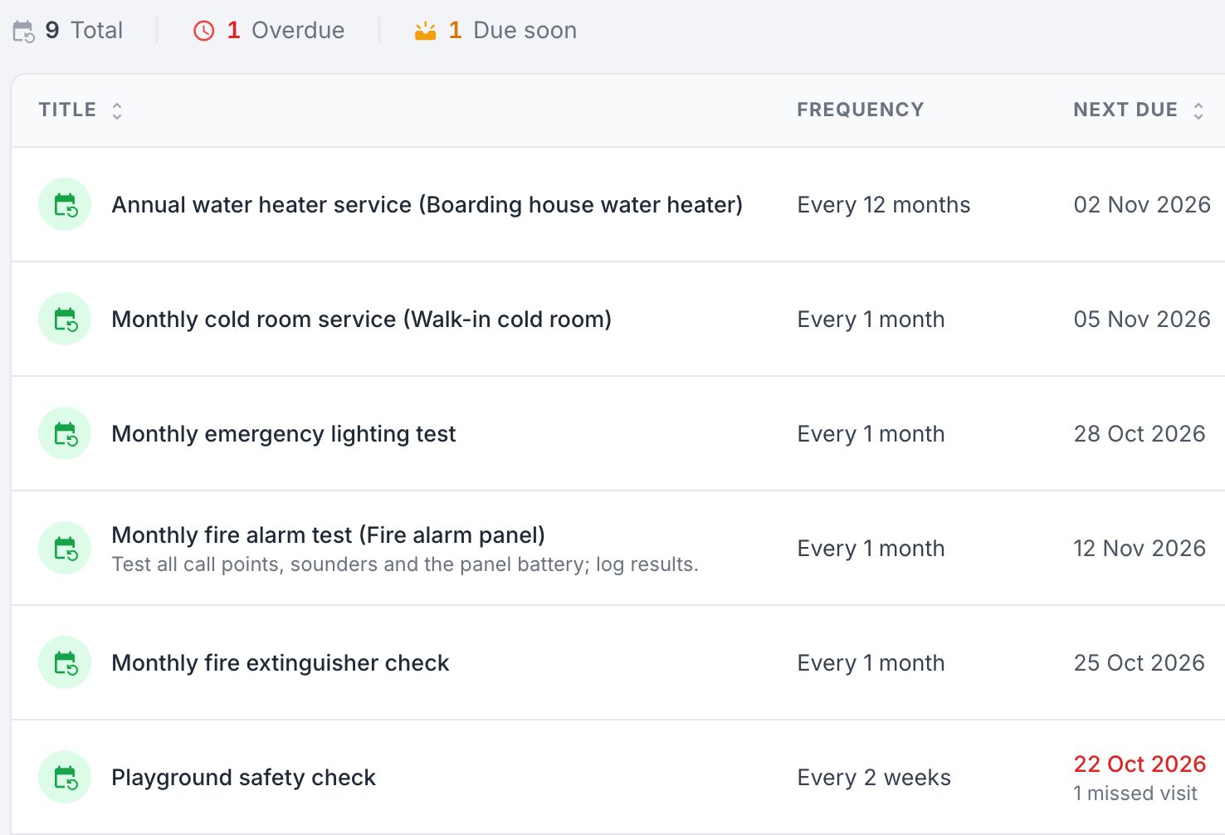Filter by 1 Due soon schedules
The width and height of the screenshot is (1225, 835).
pyautogui.click(x=495, y=31)
